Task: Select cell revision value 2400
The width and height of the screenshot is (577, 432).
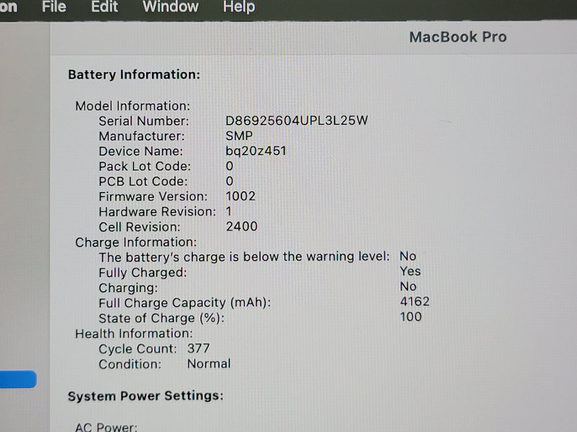Action: click(241, 226)
